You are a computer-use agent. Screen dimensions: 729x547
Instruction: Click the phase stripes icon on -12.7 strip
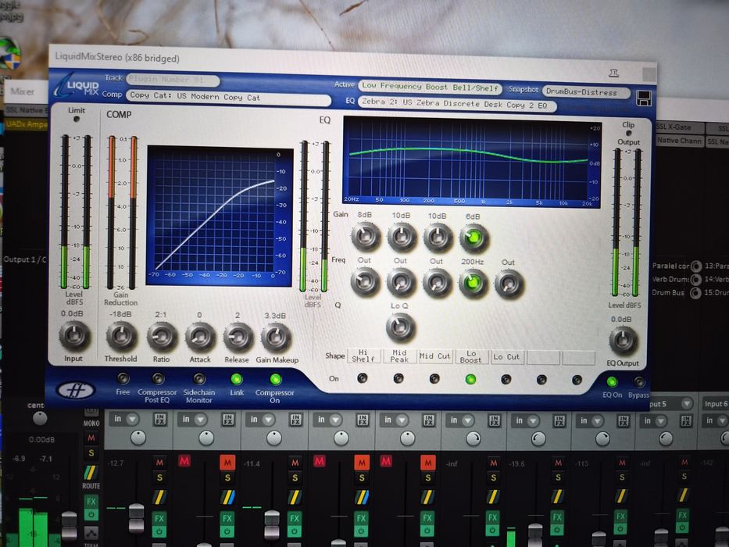click(159, 497)
